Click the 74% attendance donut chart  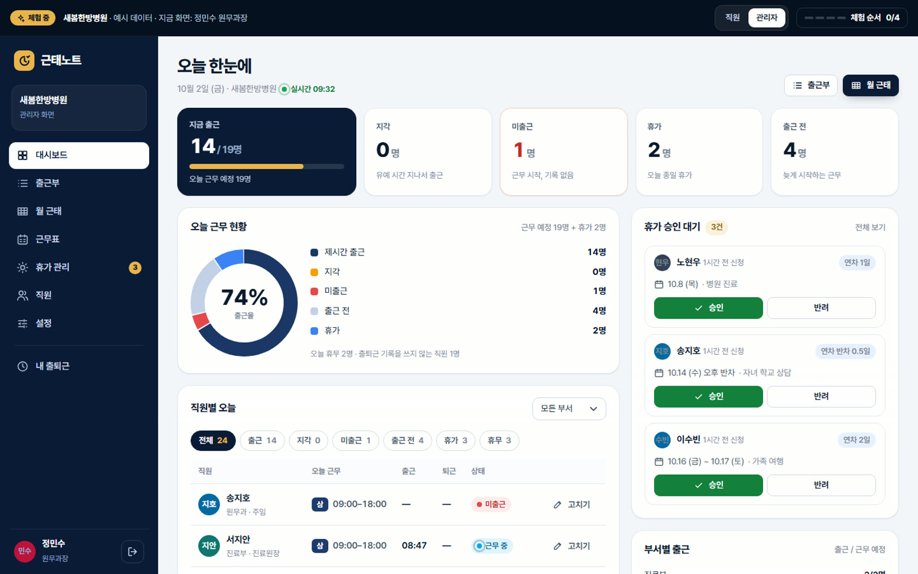pyautogui.click(x=244, y=302)
